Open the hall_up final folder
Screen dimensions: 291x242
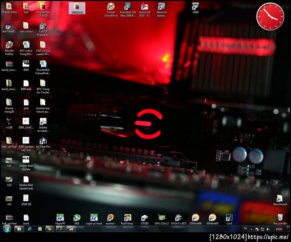point(9,143)
